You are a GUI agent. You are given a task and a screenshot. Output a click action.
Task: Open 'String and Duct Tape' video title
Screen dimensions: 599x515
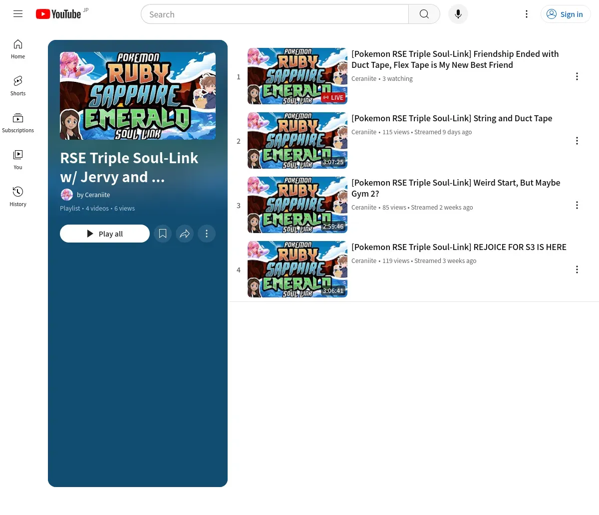[x=452, y=118]
